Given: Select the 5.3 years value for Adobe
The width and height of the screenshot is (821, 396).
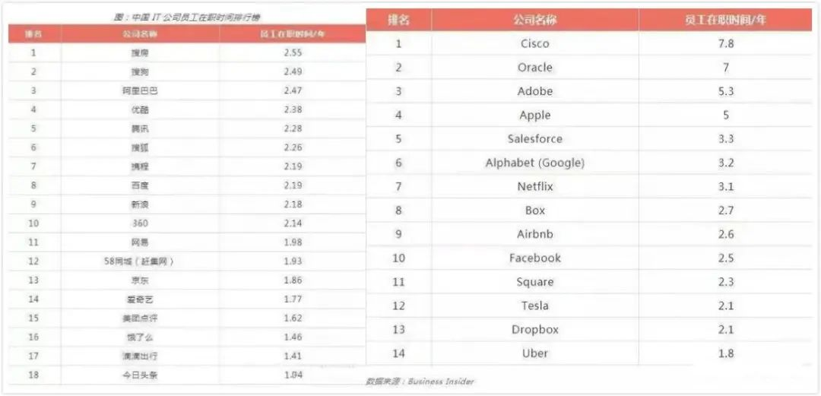Looking at the screenshot, I should point(725,91).
